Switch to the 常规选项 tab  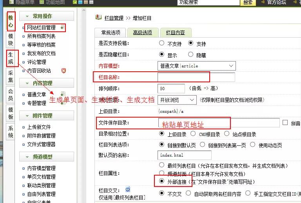(x=111, y=33)
